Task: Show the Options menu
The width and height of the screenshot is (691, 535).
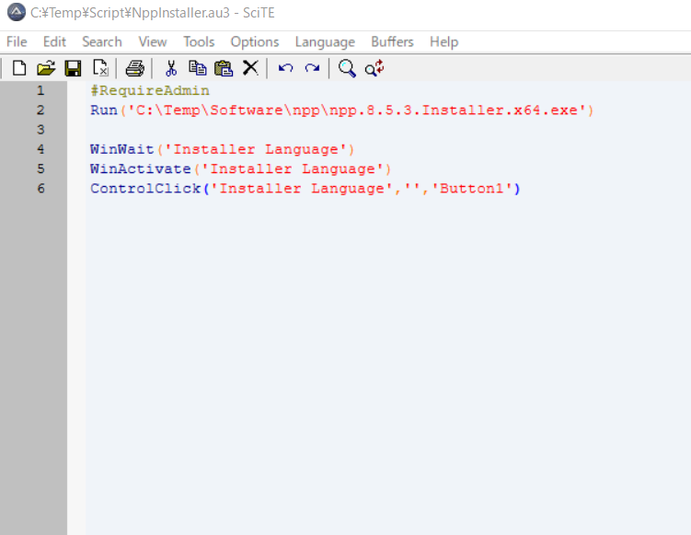Action: click(x=255, y=41)
